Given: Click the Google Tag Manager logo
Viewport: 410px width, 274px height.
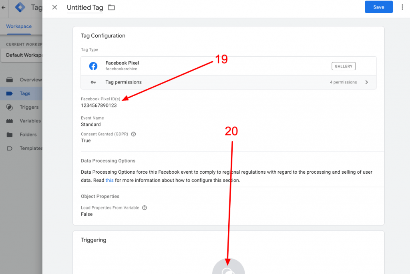Looking at the screenshot, I should click(20, 7).
